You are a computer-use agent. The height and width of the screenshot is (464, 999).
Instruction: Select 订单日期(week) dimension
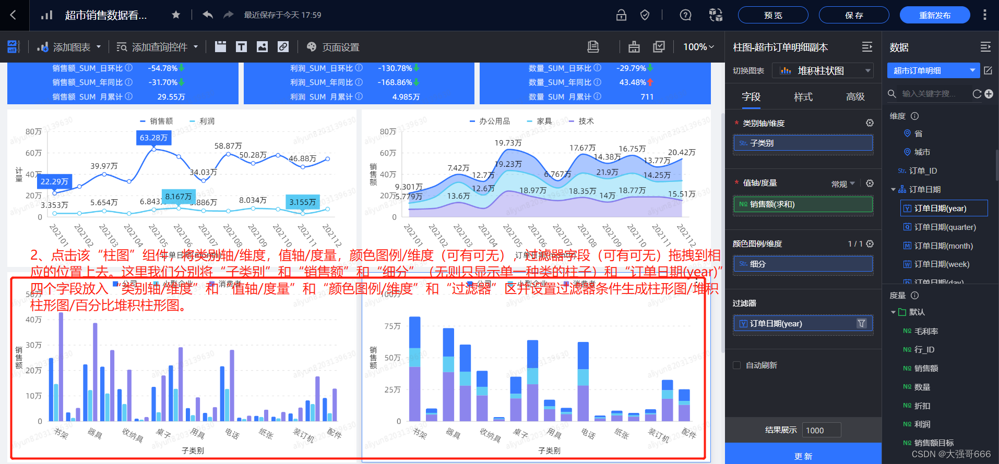tap(942, 264)
